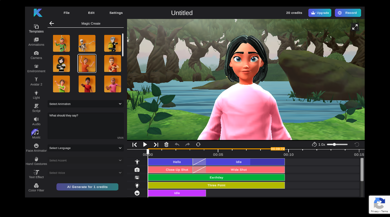The width and height of the screenshot is (390, 217).
Task: Click the playback speed clock icon
Action: (314, 144)
